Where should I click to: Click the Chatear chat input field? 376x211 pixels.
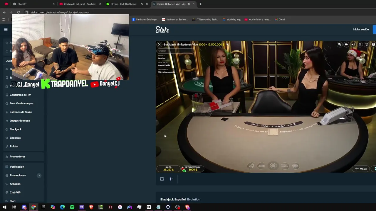[175, 51]
